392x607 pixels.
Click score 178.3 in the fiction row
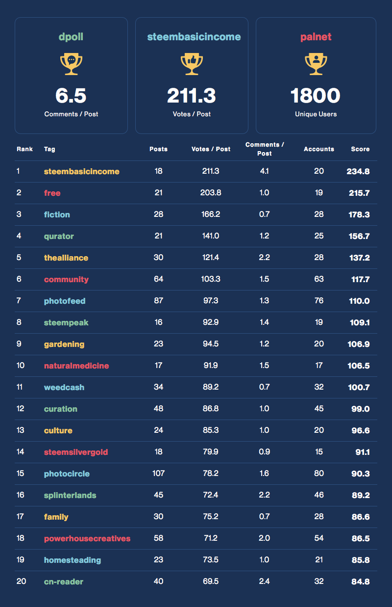click(359, 214)
